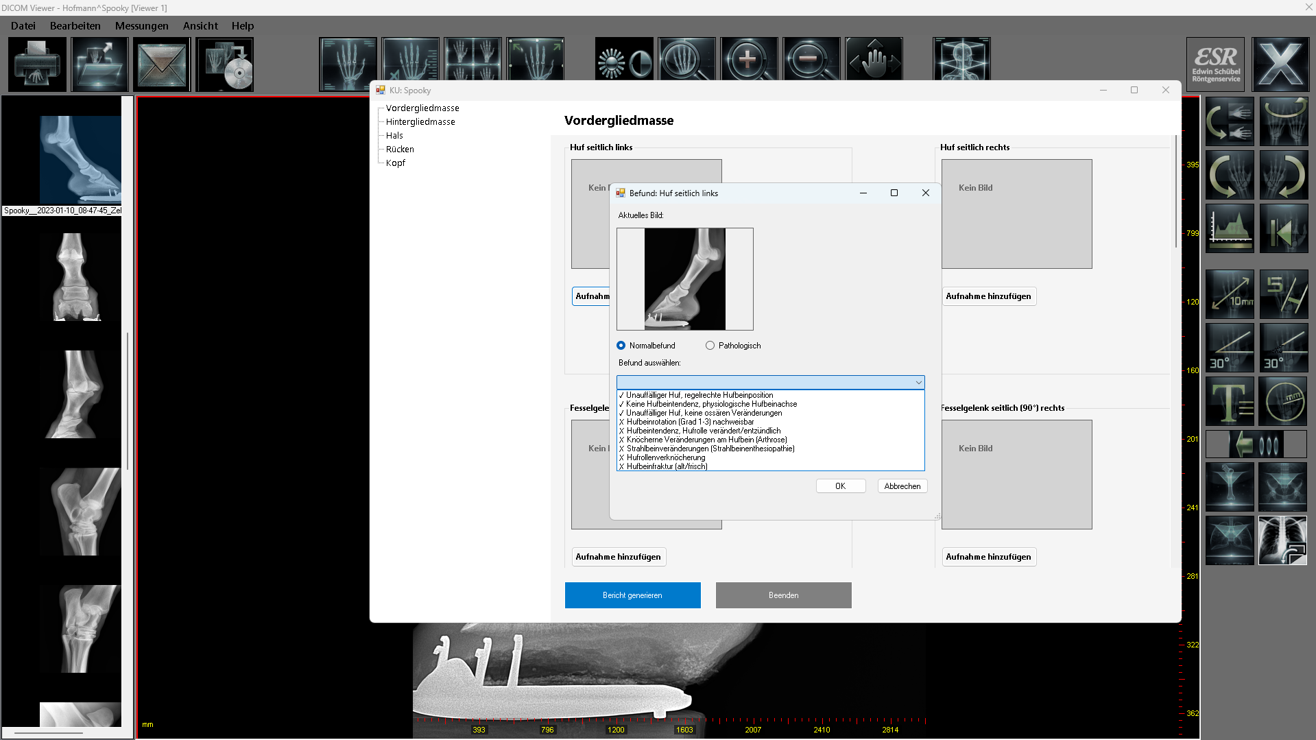Open the Help menu

[x=243, y=26]
